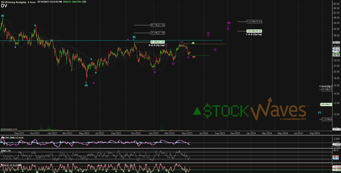Viewport: 341px width, 173px height.
Task: Open the STSC(C,12,3,5,SMA) study label
Action: pyautogui.click(x=12, y=165)
